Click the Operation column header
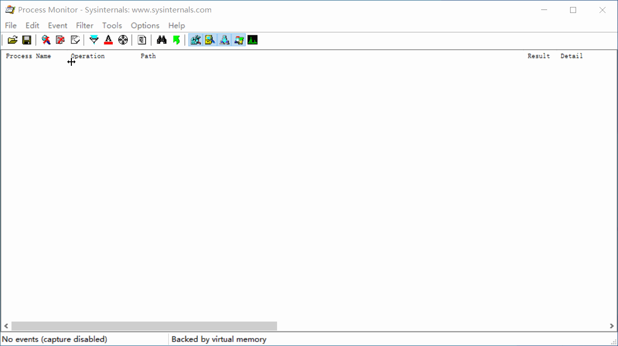 (88, 56)
